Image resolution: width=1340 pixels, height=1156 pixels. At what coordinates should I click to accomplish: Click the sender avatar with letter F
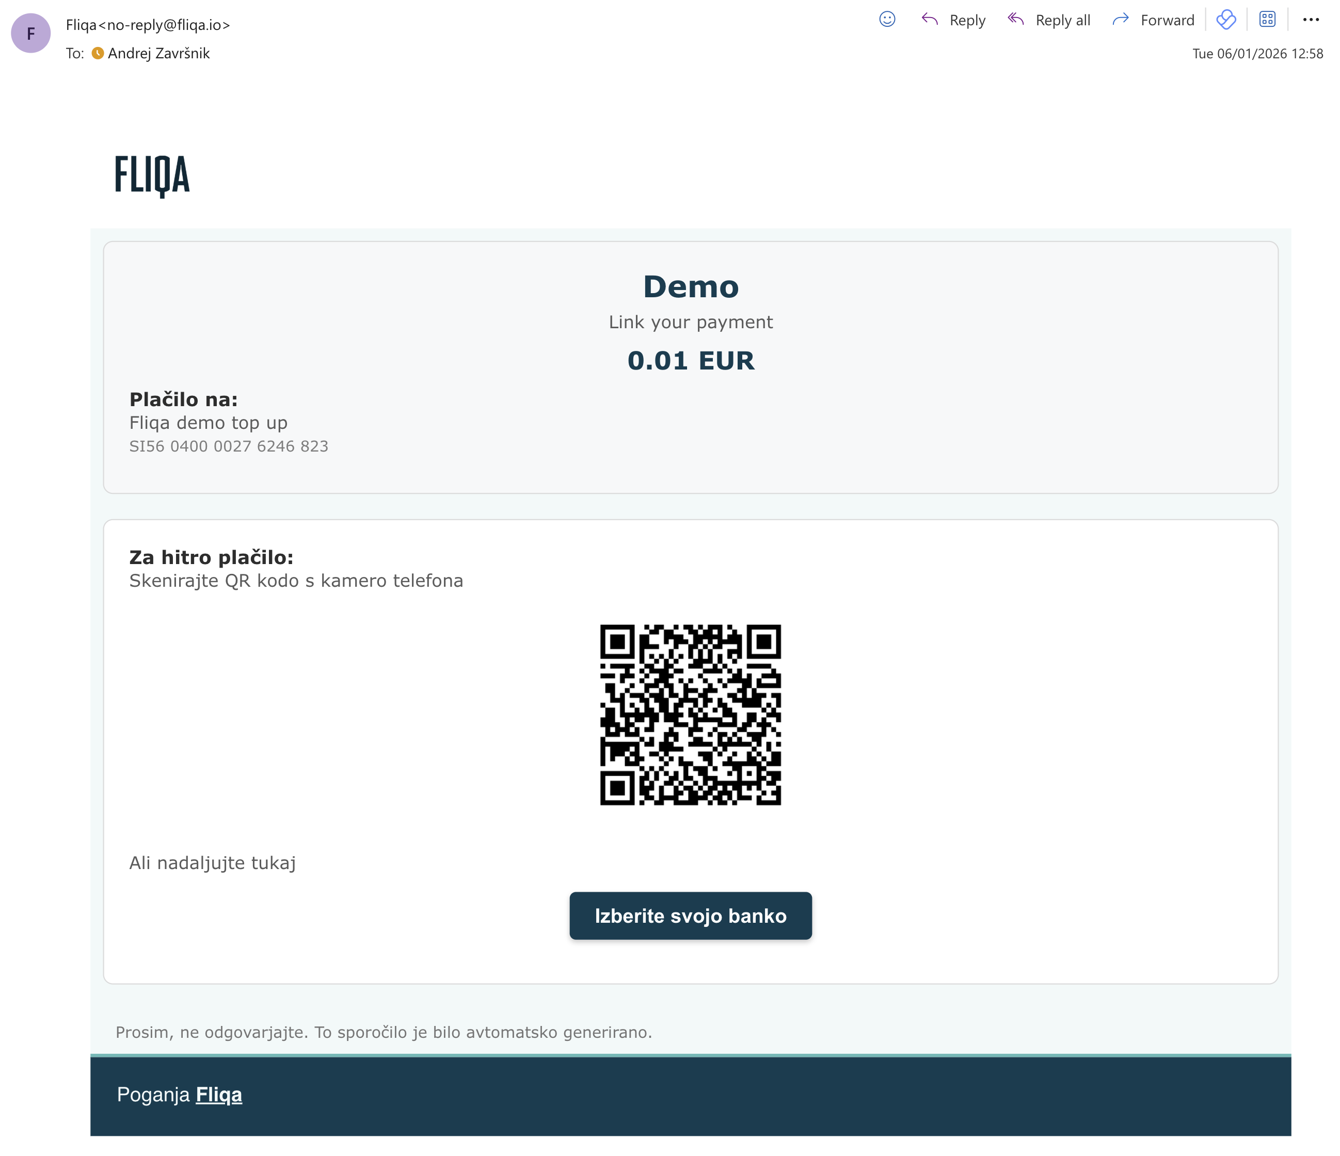[x=30, y=33]
